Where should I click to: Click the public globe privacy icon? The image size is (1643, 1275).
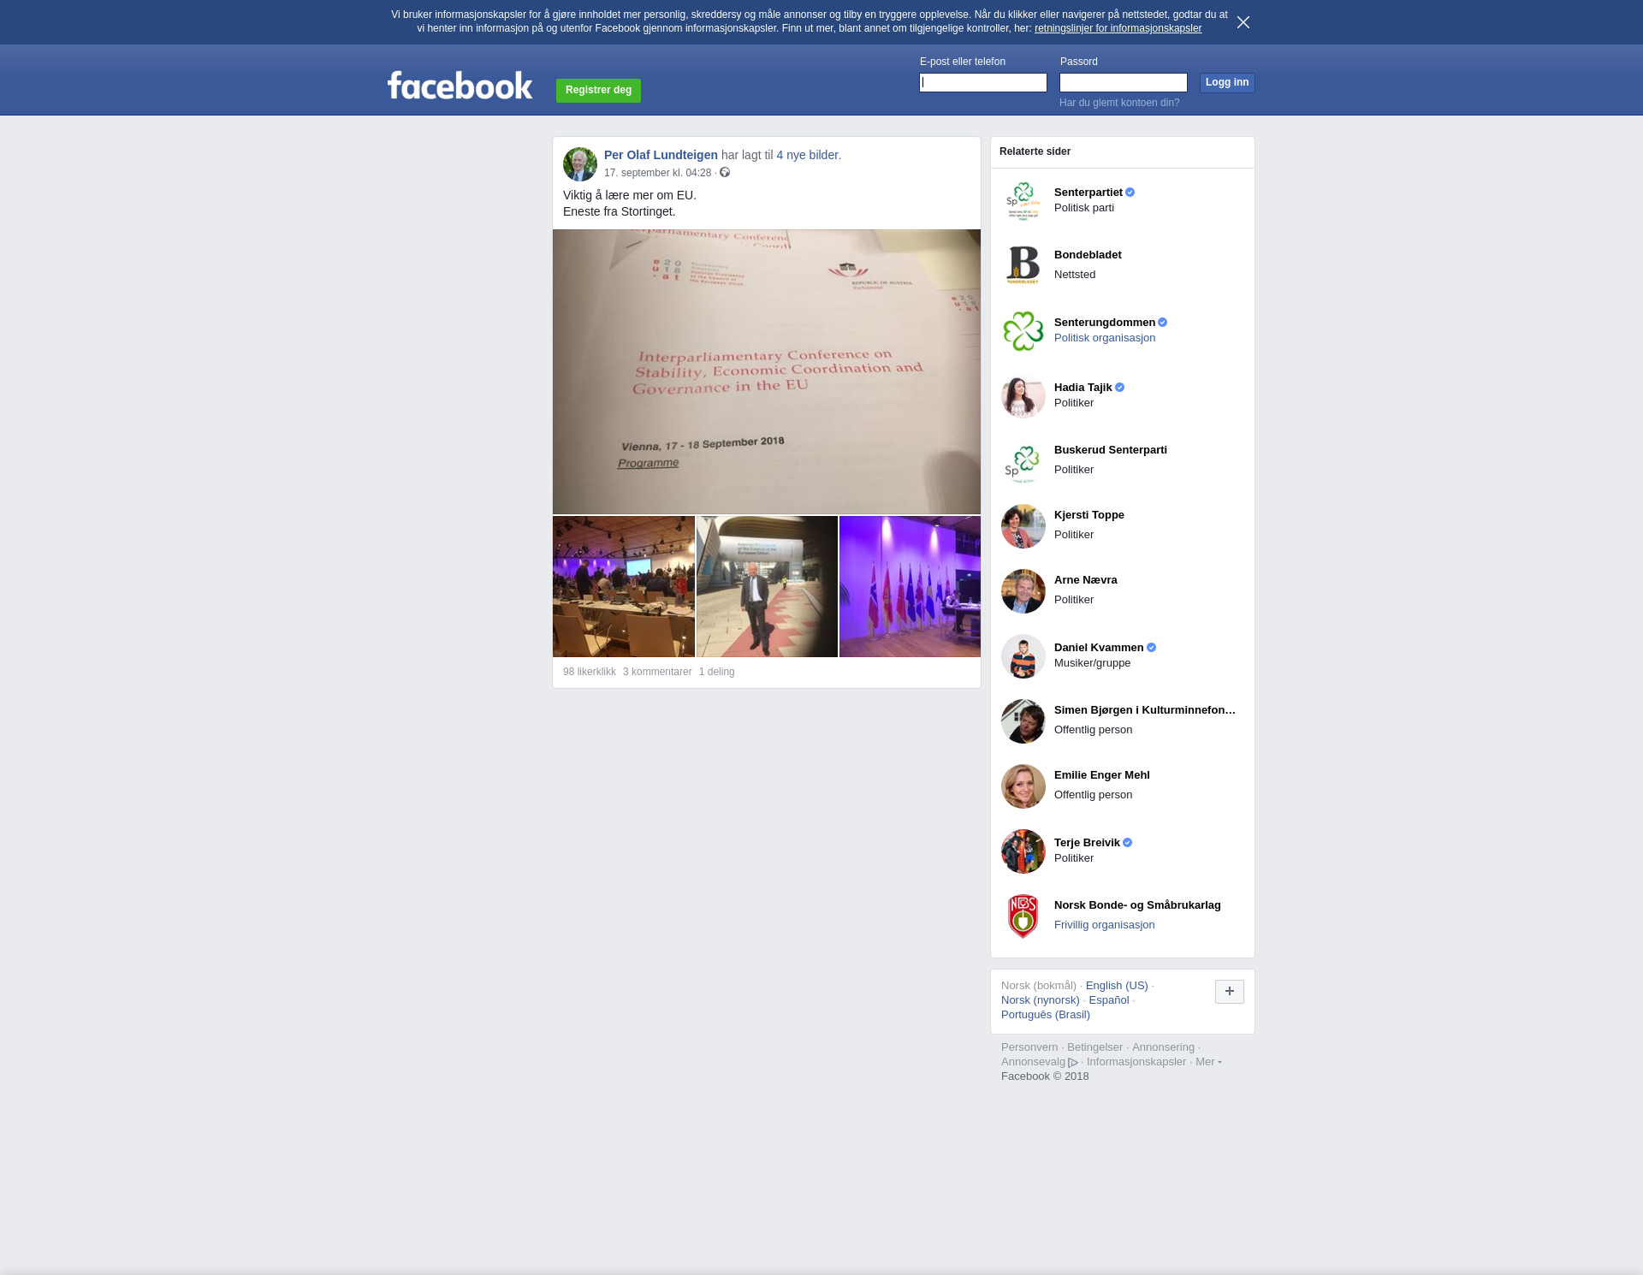tap(725, 173)
